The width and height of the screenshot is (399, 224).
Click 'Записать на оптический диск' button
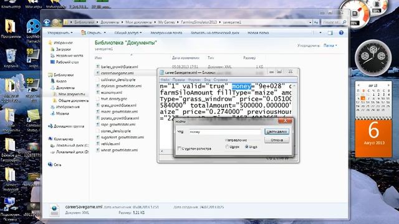coord(214,33)
